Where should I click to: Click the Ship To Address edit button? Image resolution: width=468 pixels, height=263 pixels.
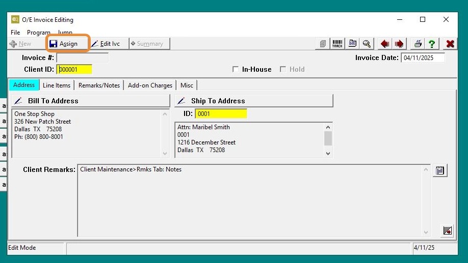pos(254,101)
